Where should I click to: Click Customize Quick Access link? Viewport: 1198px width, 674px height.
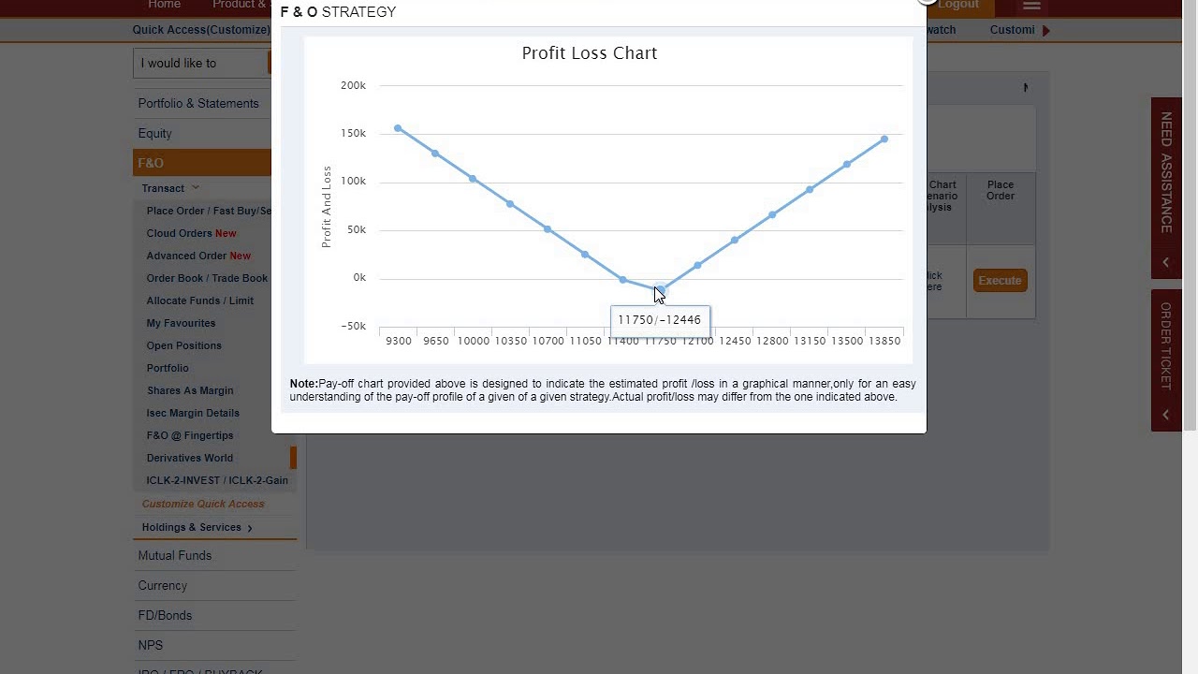203,504
